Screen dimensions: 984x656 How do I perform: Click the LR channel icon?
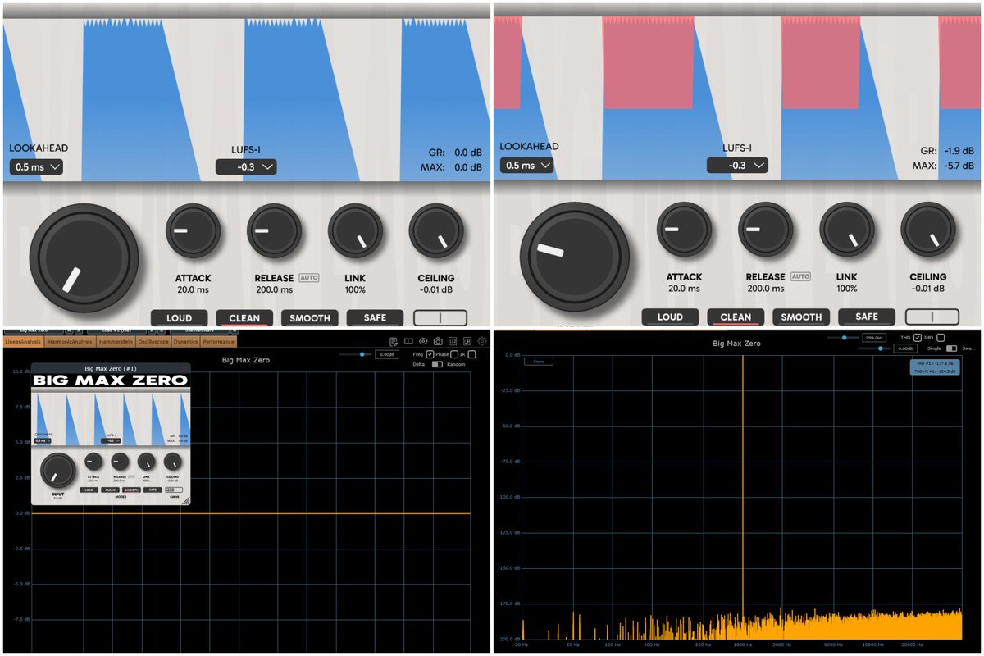(467, 341)
